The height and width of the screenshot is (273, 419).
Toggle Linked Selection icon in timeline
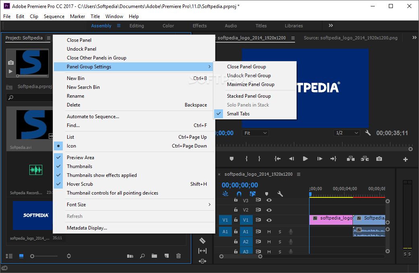tap(252, 194)
